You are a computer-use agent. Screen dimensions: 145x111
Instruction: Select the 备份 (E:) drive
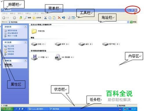pyautogui.click(x=86, y=44)
